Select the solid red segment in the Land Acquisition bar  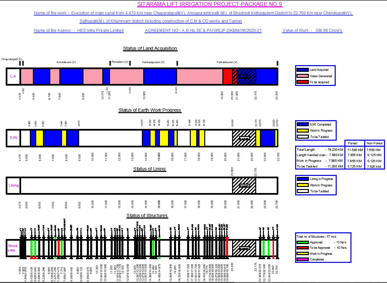(x=227, y=77)
